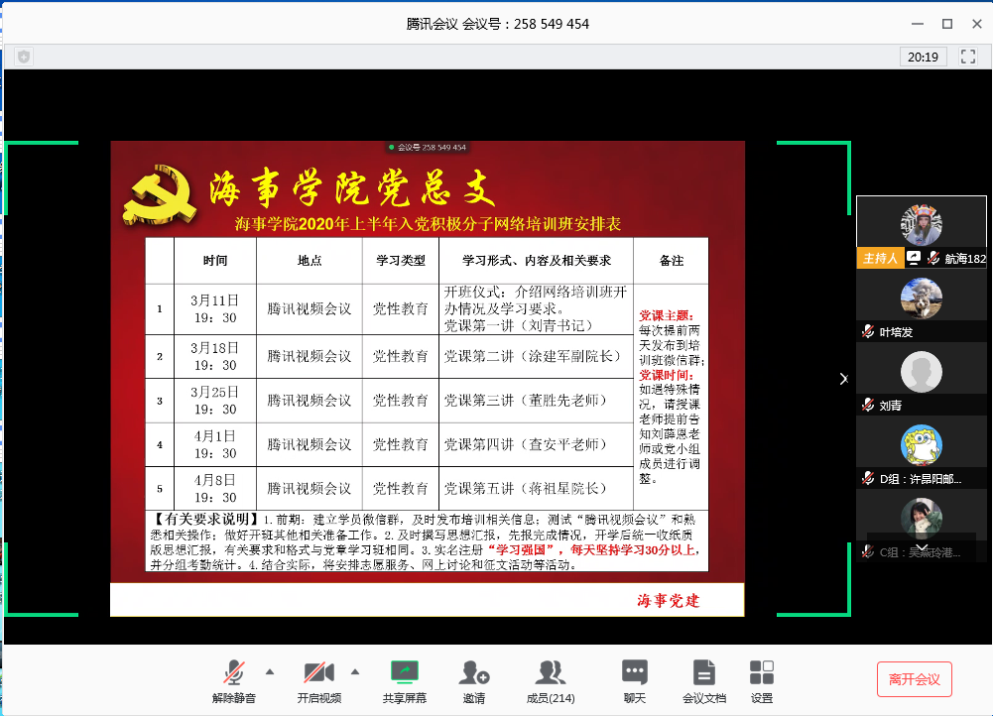Viewport: 993px width, 716px height.
Task: Click screen-share indicator icon beside 主持人
Action: coord(914,258)
